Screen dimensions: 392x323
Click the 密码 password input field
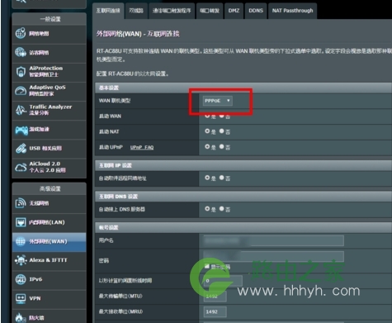click(x=273, y=256)
